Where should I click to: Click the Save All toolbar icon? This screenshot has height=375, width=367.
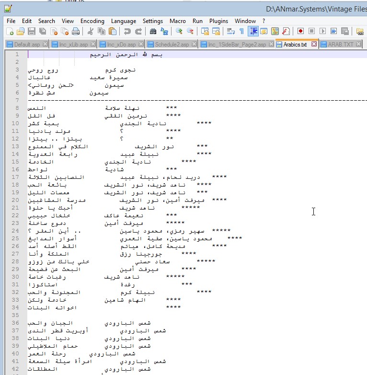[x=42, y=32]
